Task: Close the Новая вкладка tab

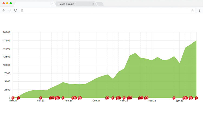Action: pos(93,4)
